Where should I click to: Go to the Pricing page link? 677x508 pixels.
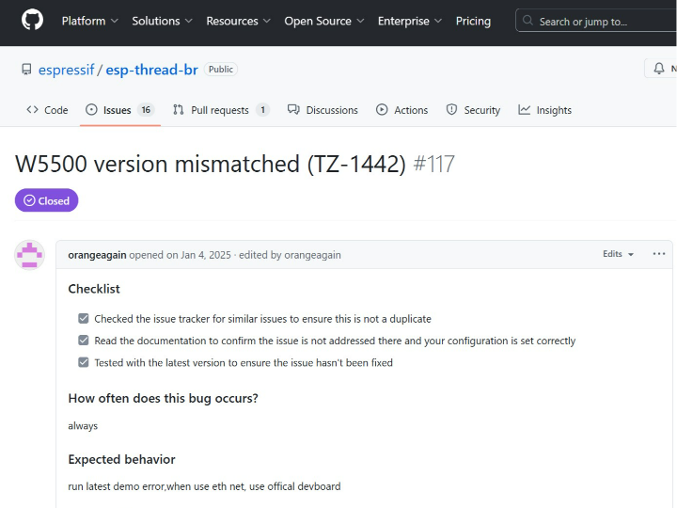pos(473,21)
